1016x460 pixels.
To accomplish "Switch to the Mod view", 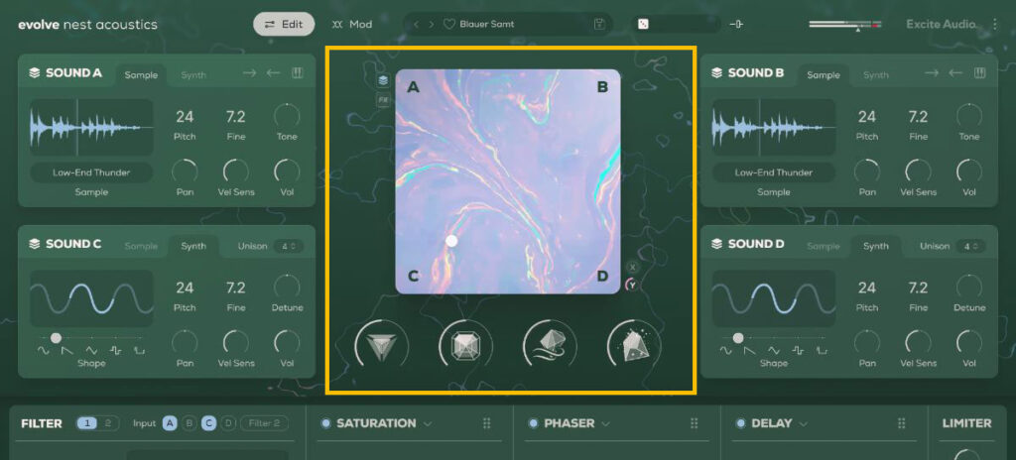I will pyautogui.click(x=352, y=25).
